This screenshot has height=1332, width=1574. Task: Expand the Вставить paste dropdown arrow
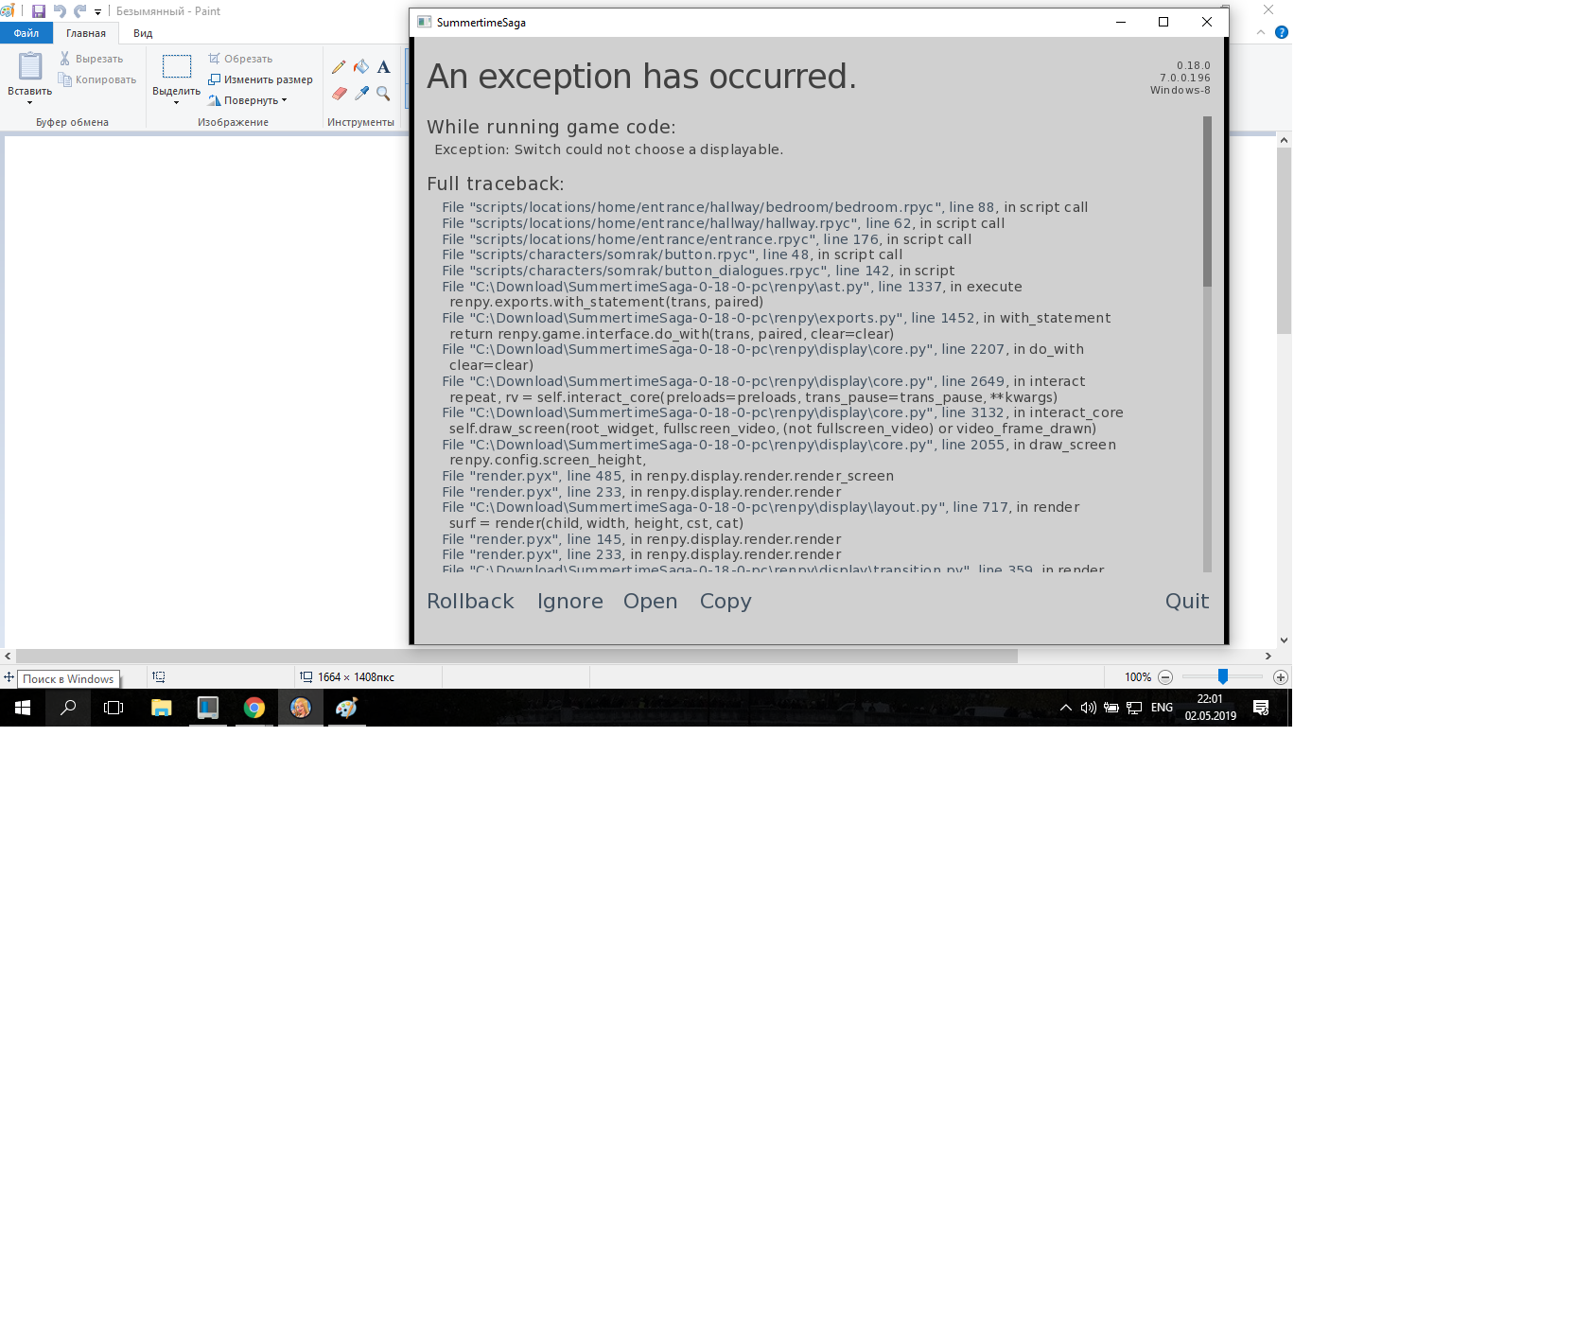pyautogui.click(x=29, y=102)
